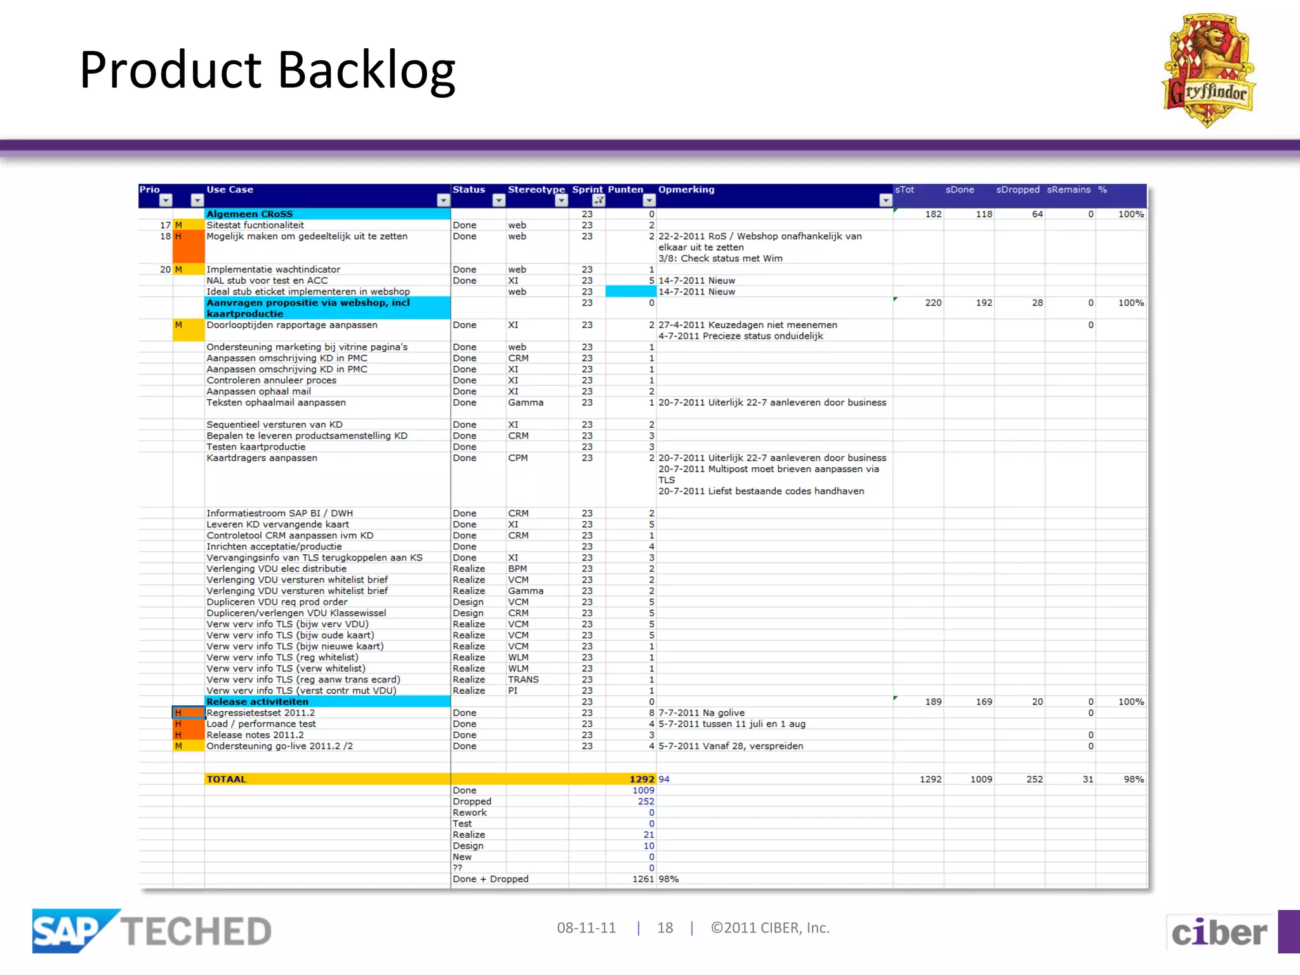1300x975 pixels.
Task: Click the ciber logo
Action: 1219,932
